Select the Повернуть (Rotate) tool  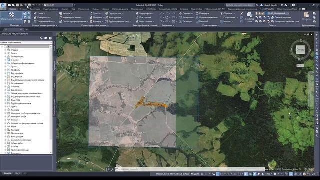202,13
